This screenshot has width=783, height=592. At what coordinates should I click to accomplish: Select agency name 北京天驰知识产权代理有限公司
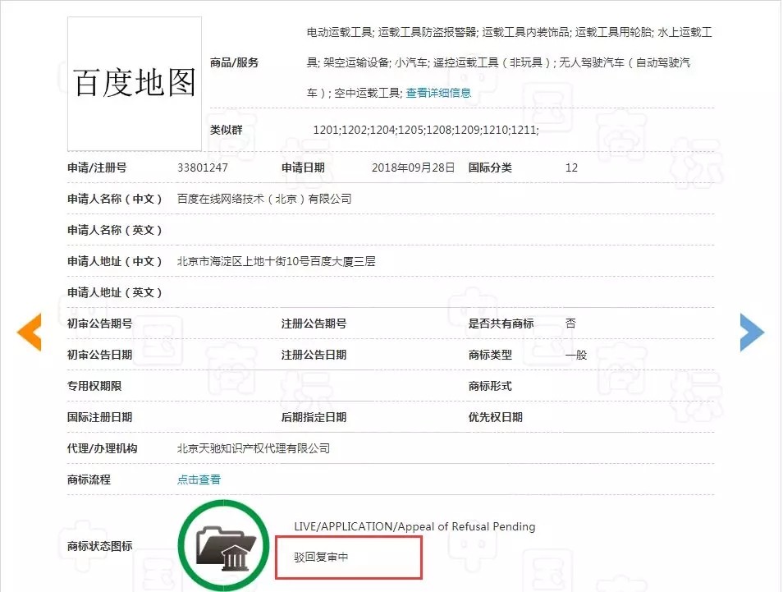click(x=254, y=448)
